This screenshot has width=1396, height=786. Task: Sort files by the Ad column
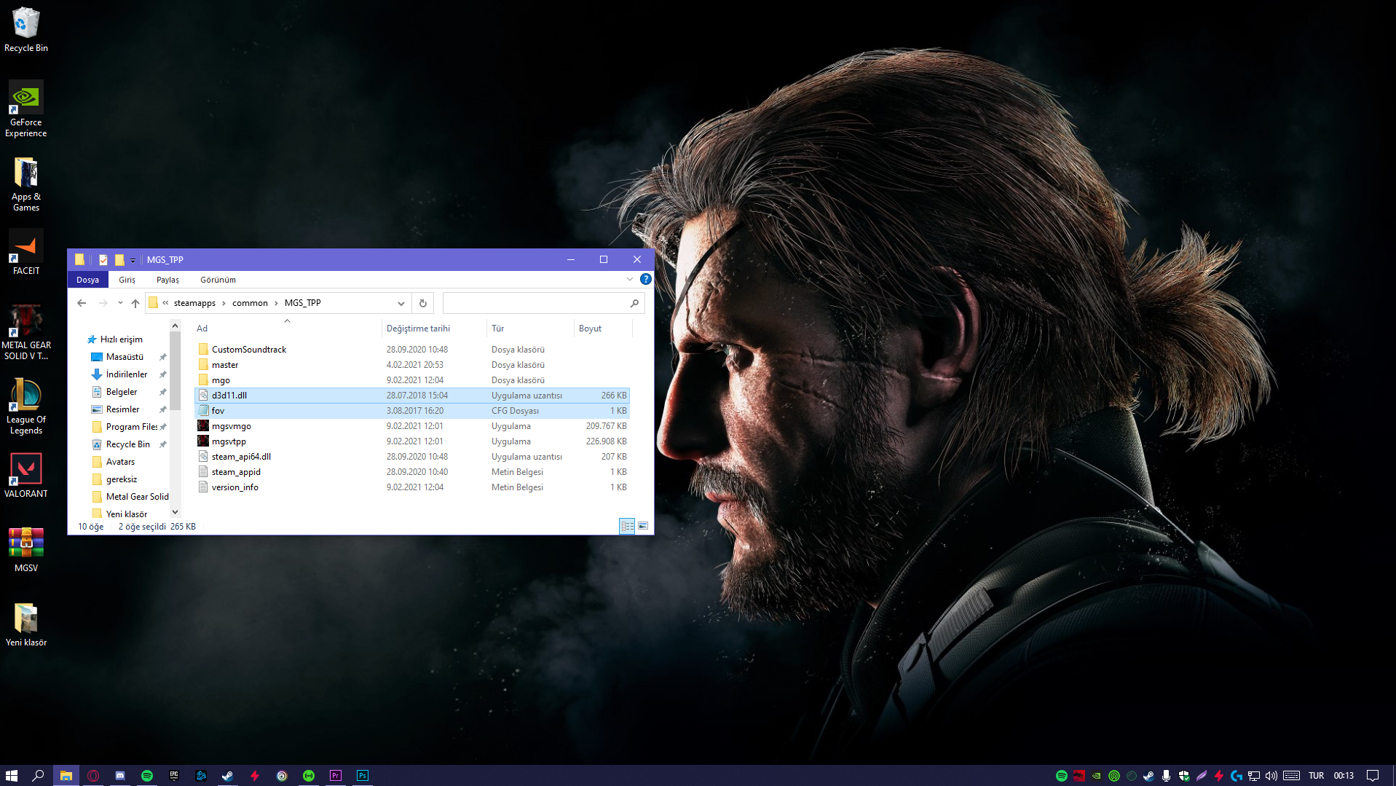tap(288, 329)
